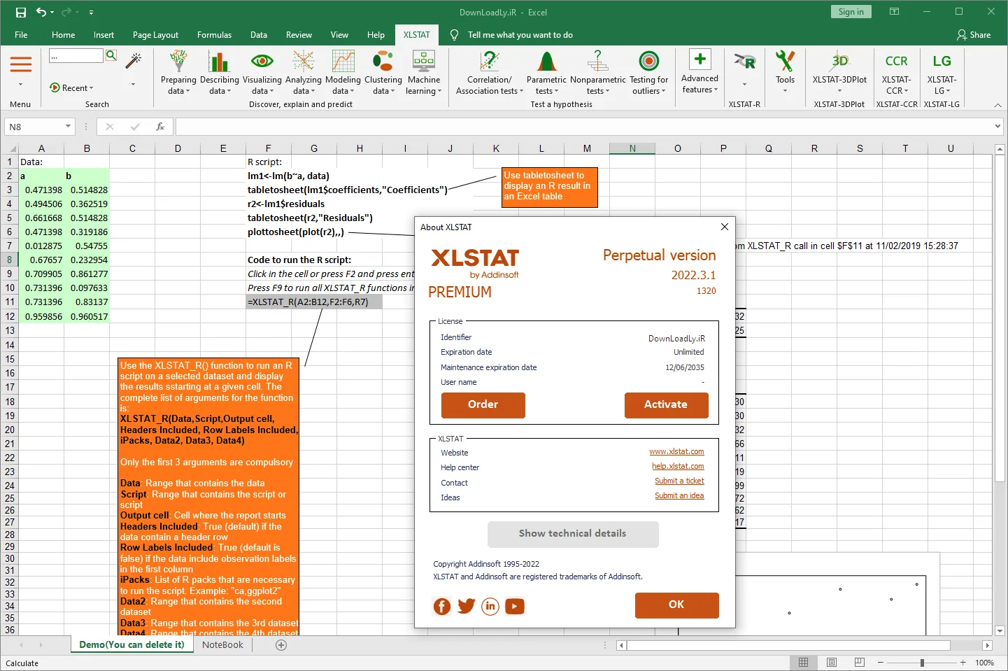Open XLSTAT LinkedIn icon

490,607
